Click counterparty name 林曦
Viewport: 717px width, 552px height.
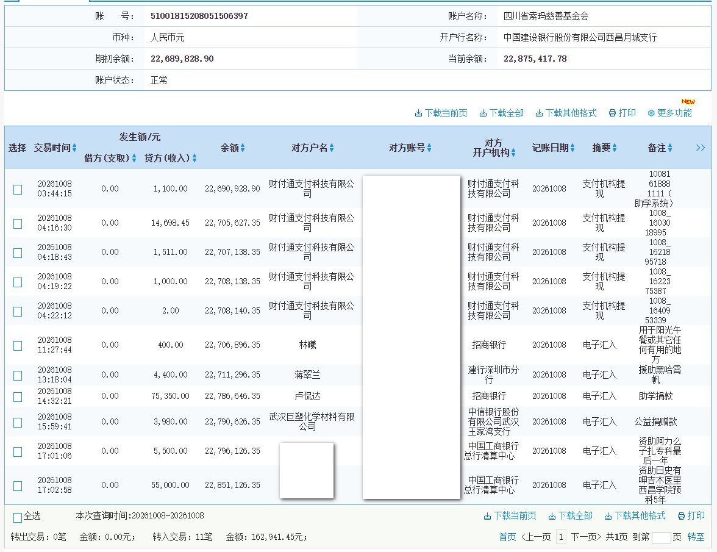(x=308, y=345)
